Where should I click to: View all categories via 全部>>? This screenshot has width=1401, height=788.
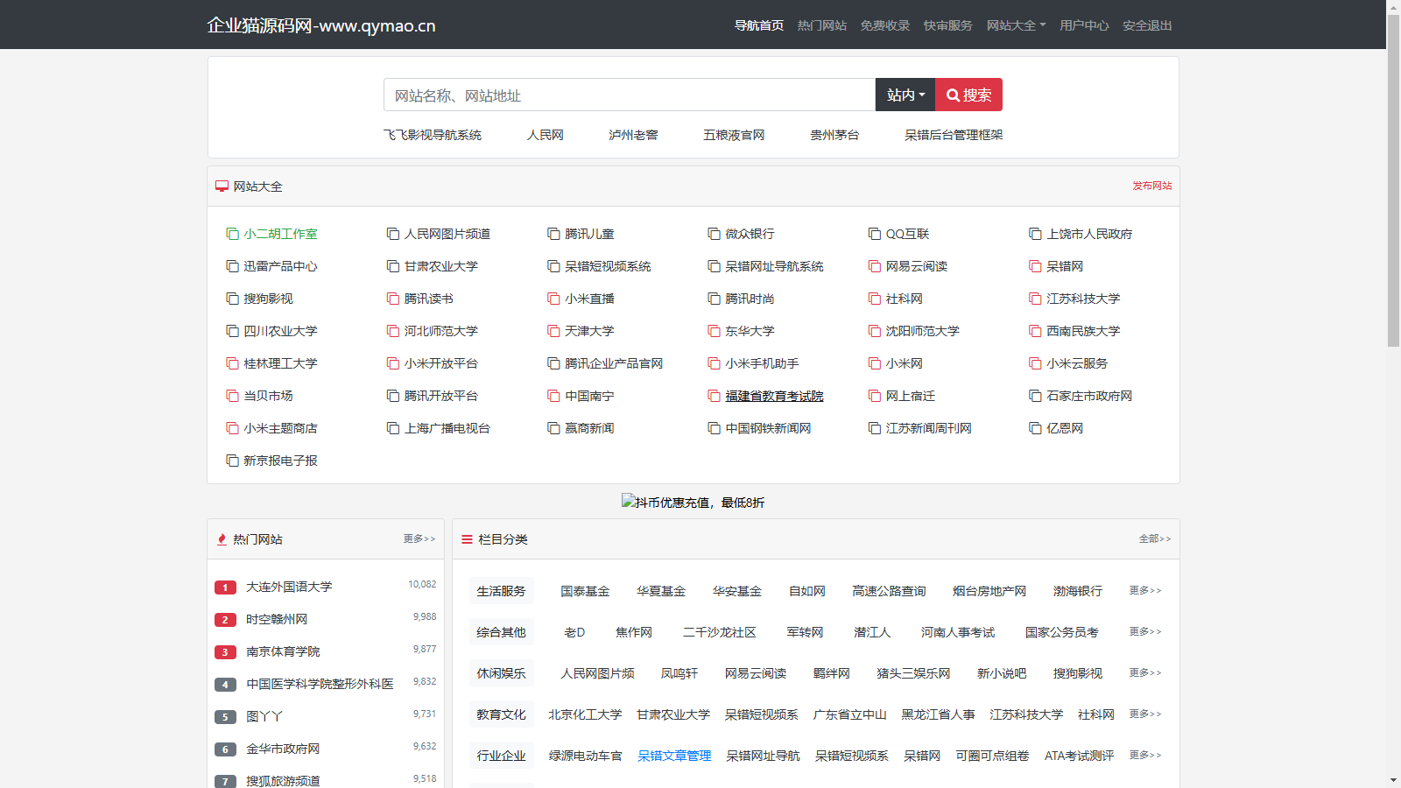tap(1154, 538)
